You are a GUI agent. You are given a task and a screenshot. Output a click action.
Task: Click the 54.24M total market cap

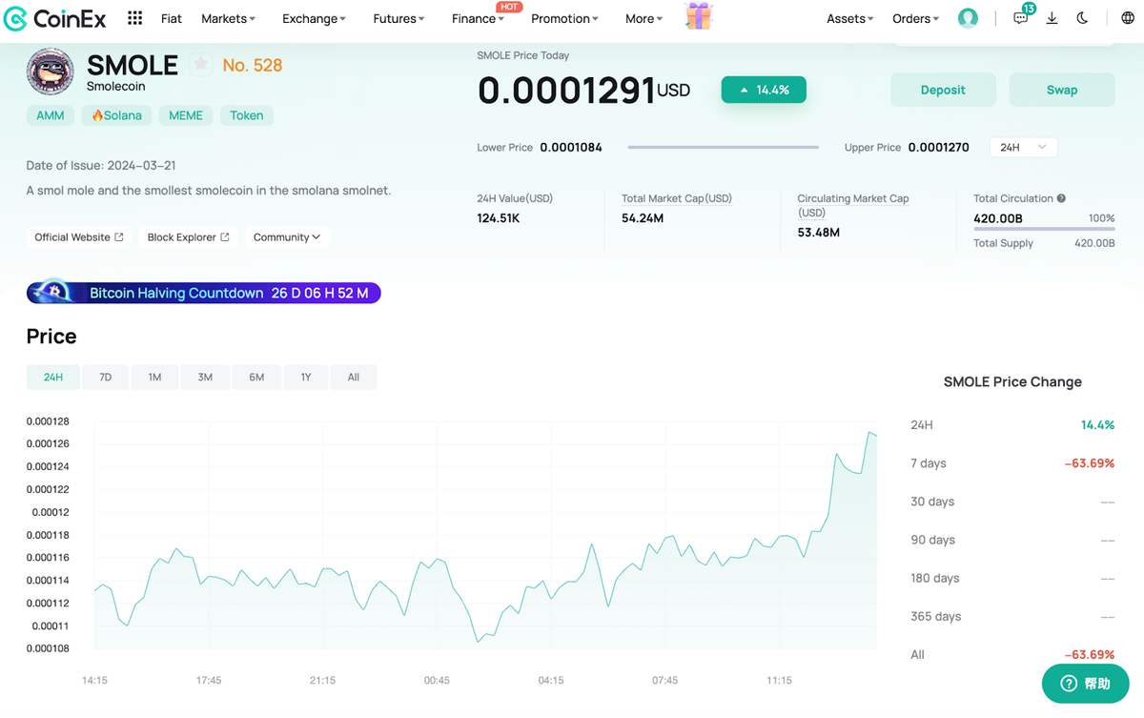click(x=643, y=218)
